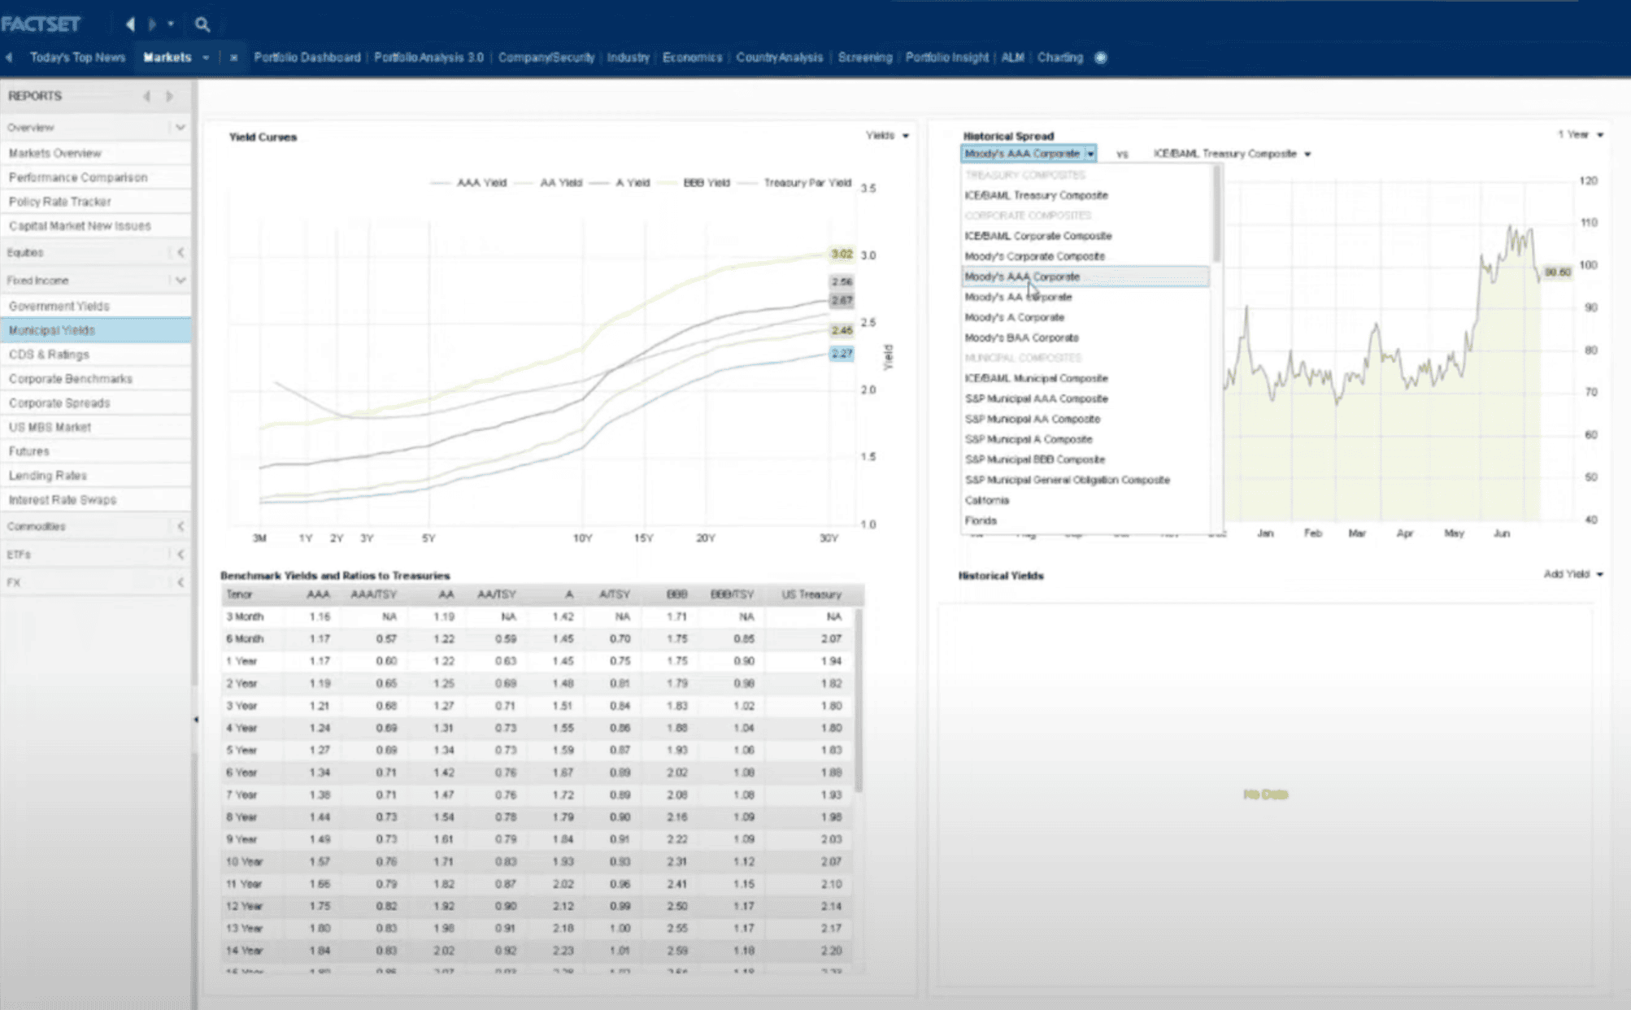Image resolution: width=1631 pixels, height=1010 pixels.
Task: Click the Moody's AAA Corporate combo box
Action: click(x=1029, y=154)
